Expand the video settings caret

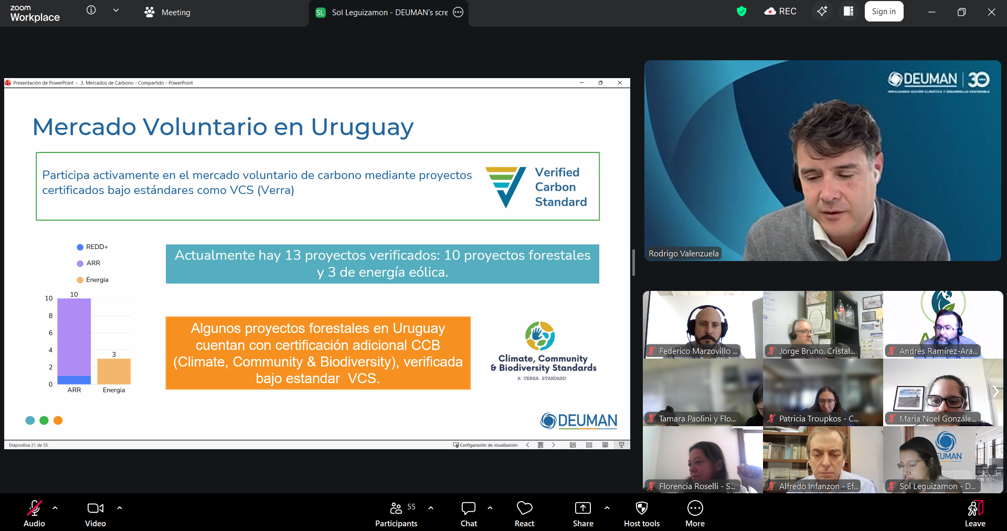pyautogui.click(x=120, y=508)
